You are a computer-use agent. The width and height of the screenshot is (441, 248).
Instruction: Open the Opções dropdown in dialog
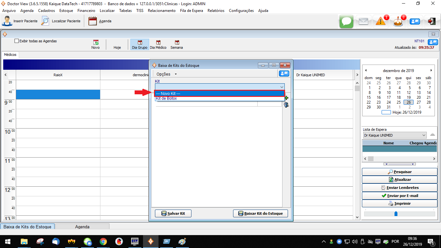pos(166,74)
